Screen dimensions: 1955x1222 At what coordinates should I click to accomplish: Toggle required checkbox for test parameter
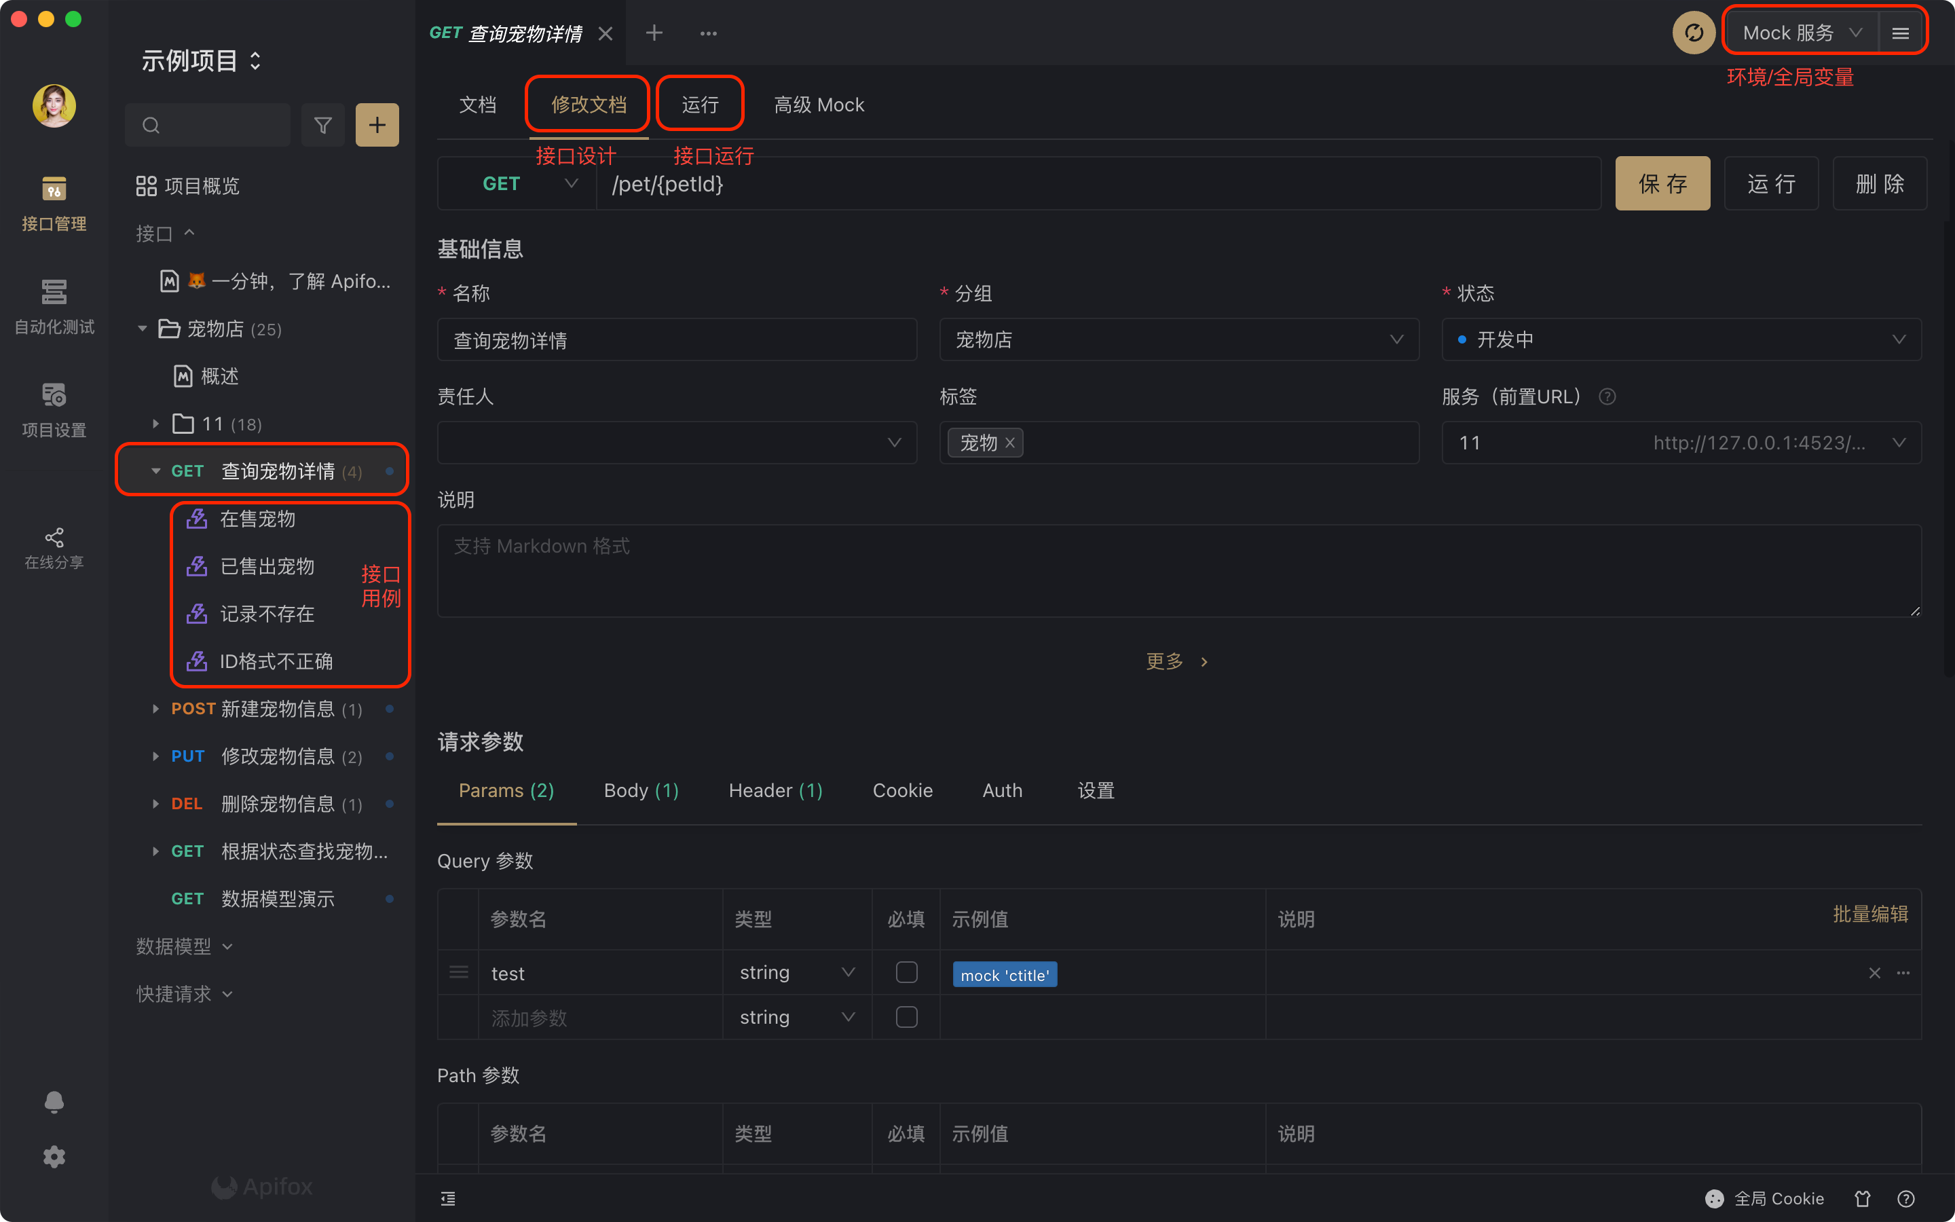(x=906, y=972)
